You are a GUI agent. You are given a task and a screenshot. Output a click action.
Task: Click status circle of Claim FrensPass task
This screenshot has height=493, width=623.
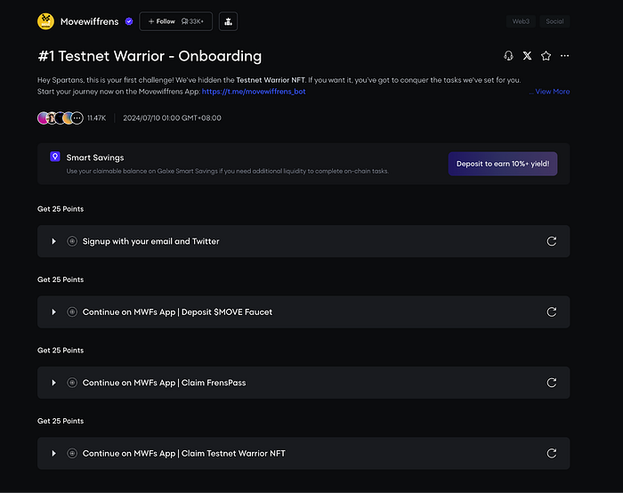click(x=72, y=383)
